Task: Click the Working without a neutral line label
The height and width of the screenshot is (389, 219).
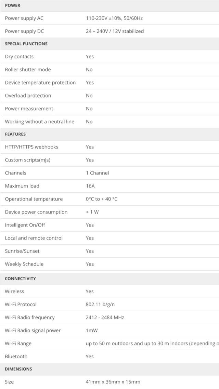Action: coord(39,121)
